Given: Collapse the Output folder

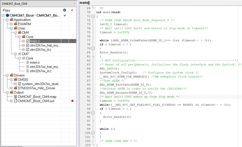Looking at the screenshot, I should click(7, 92).
